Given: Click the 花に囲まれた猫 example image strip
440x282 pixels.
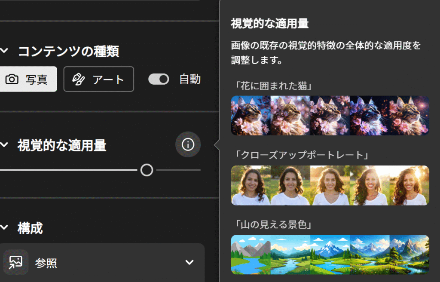Looking at the screenshot, I should 330,116.
